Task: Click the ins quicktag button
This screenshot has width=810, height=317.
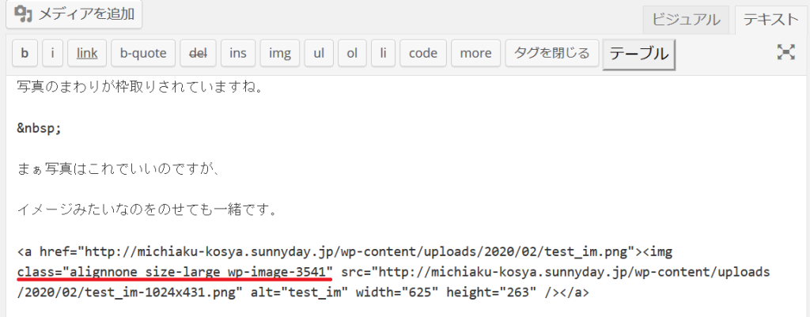Action: (237, 54)
